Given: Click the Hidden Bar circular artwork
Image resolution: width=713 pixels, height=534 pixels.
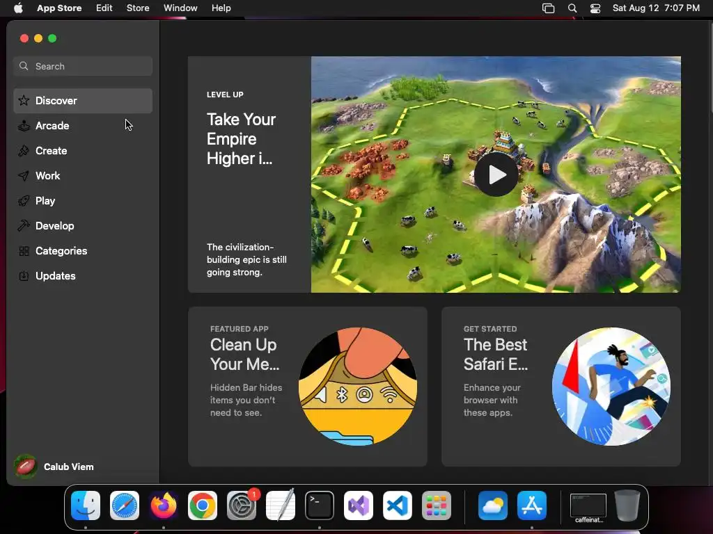Looking at the screenshot, I should [357, 387].
